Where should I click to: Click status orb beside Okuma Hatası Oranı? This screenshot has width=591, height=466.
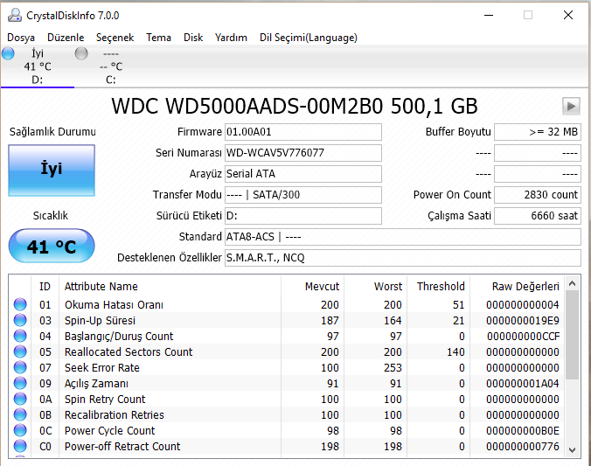tap(20, 305)
